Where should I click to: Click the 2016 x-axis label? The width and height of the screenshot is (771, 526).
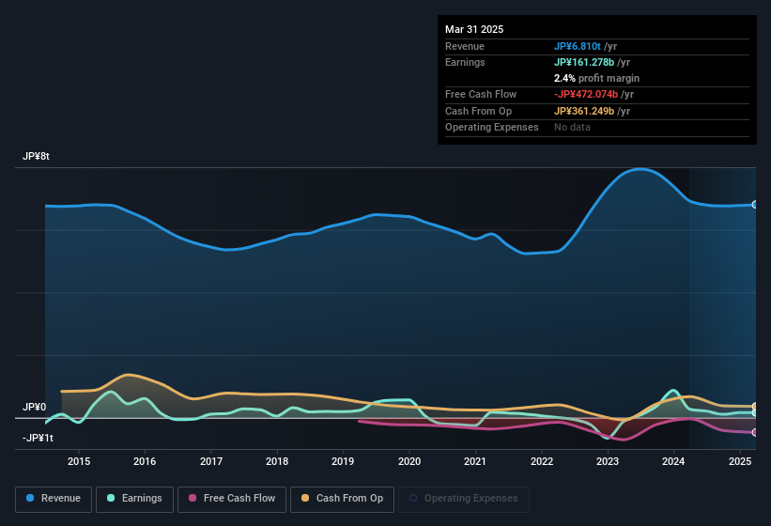(145, 461)
